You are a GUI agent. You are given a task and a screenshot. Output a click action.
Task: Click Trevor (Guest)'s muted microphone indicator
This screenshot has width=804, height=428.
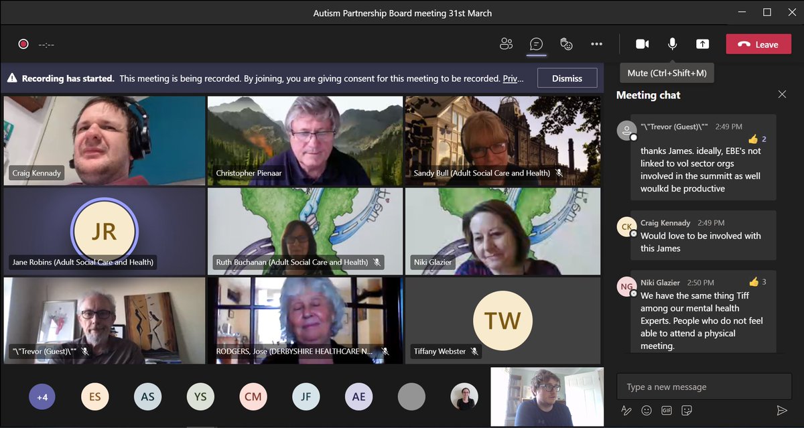pos(84,351)
